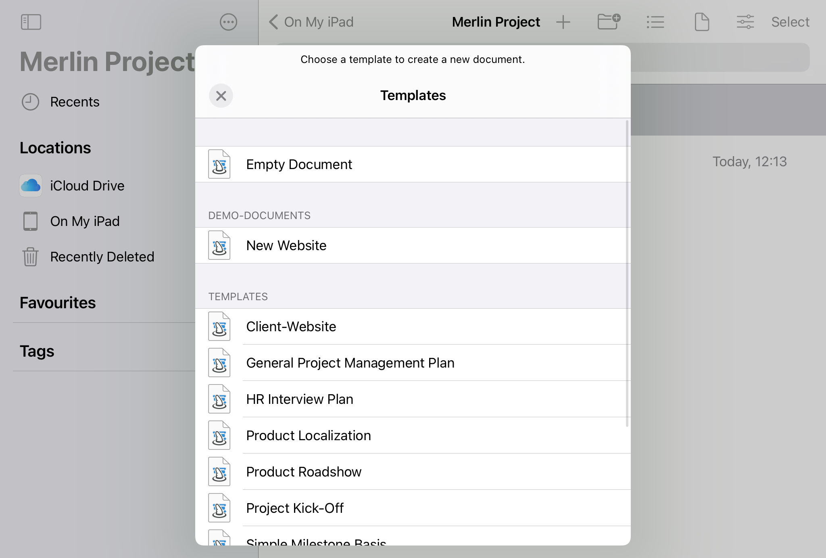Screen dimensions: 826x558
Task: Open Recently Deleted folder
Action: (x=102, y=256)
